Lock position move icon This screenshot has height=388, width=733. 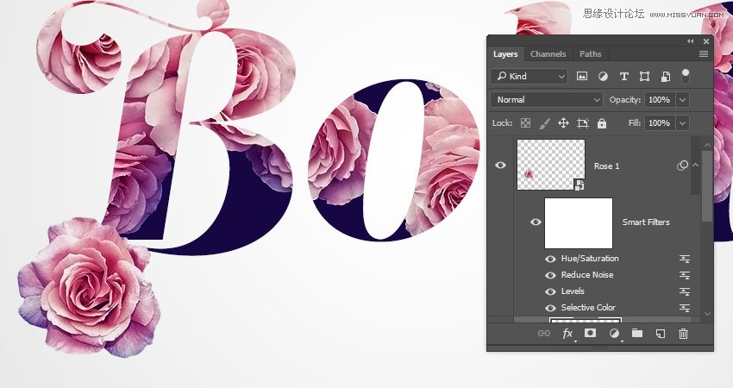(563, 123)
